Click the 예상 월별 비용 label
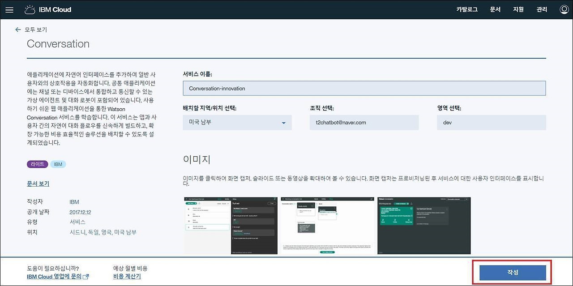This screenshot has height=286, width=573. [130, 269]
